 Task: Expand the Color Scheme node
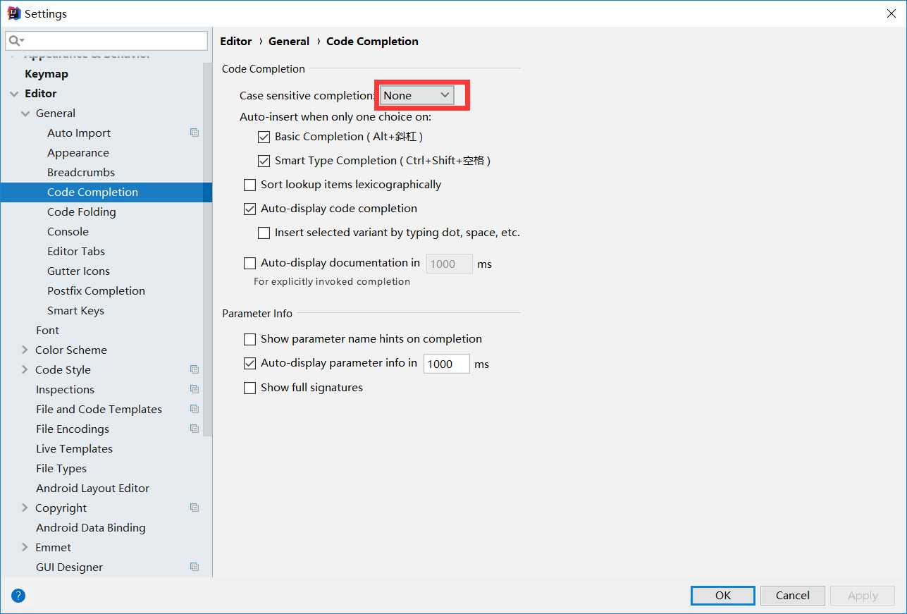pos(25,350)
